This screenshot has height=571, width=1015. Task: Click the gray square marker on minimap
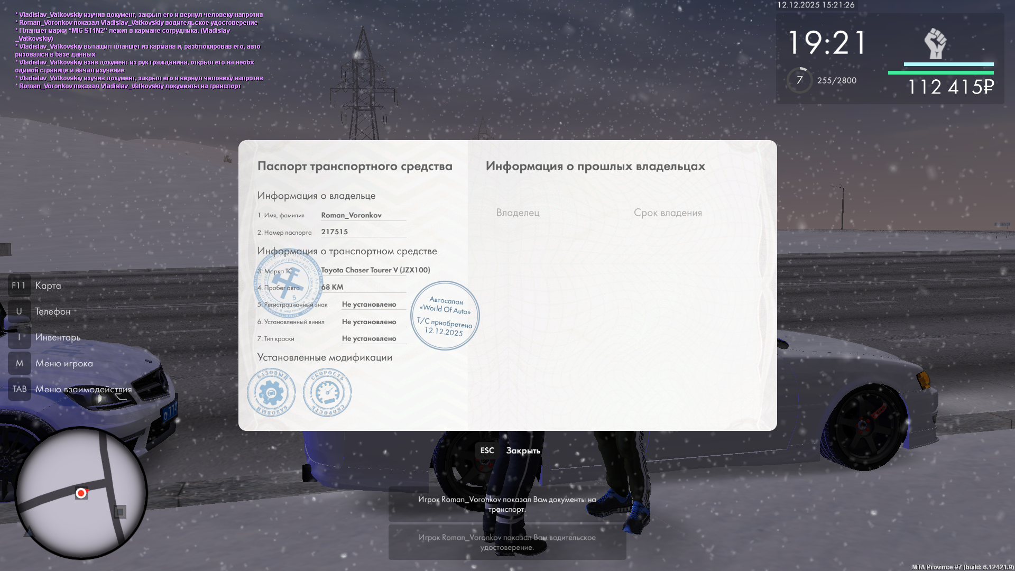point(120,512)
